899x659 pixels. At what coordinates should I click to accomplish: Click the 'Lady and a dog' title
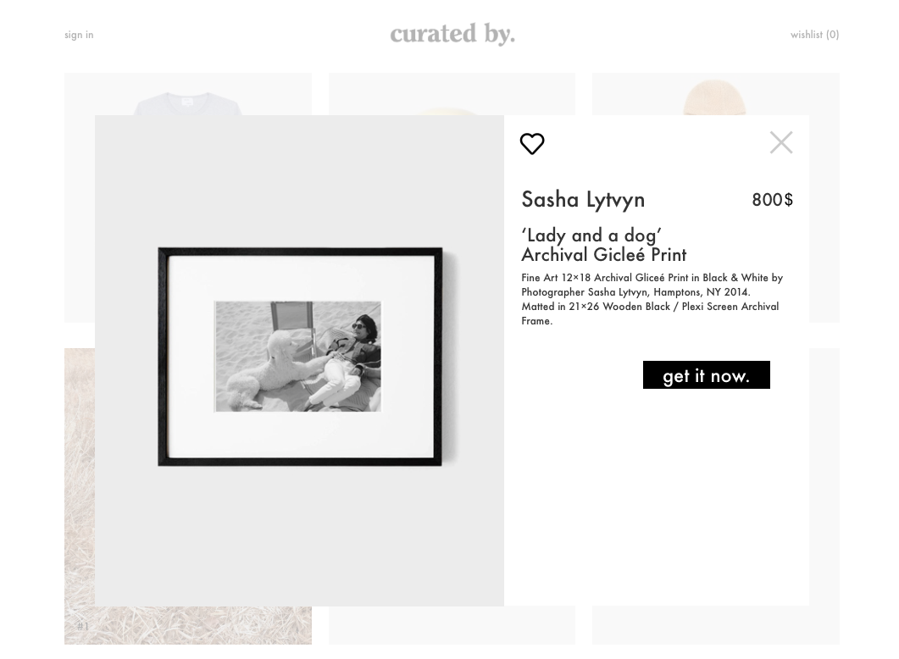(x=591, y=235)
